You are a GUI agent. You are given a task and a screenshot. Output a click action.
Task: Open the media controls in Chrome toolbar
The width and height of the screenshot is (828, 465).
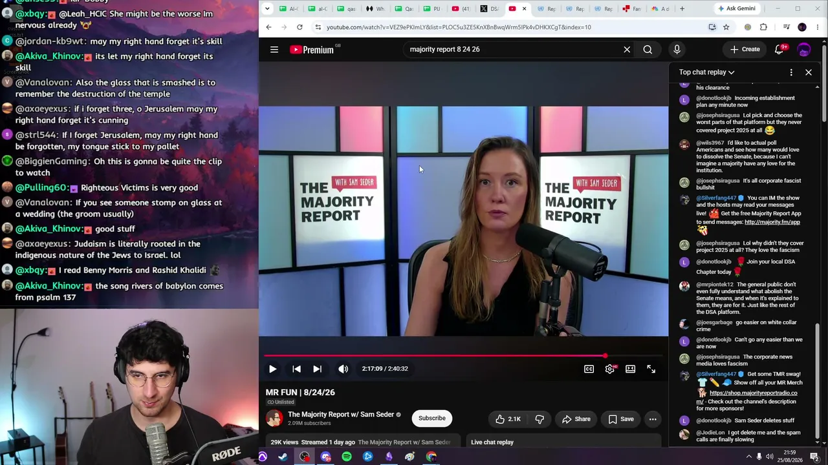point(786,27)
